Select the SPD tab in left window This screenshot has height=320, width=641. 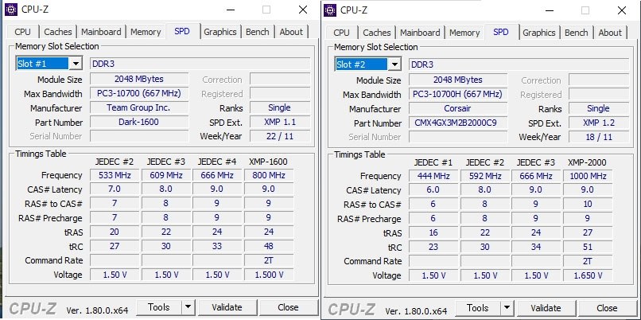point(182,31)
